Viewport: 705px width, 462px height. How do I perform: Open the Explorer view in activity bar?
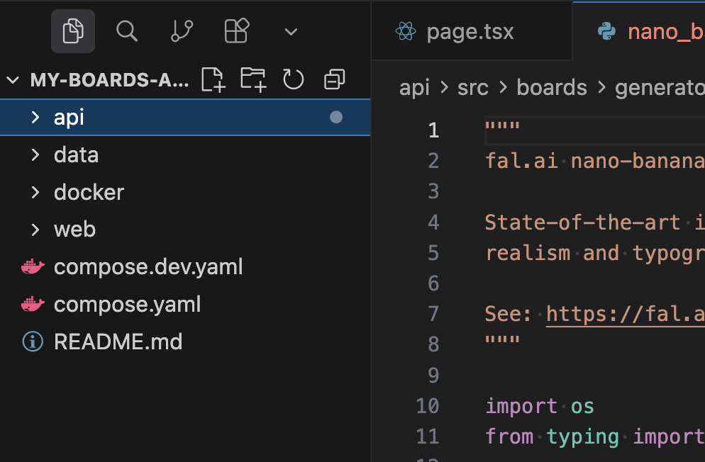[73, 31]
